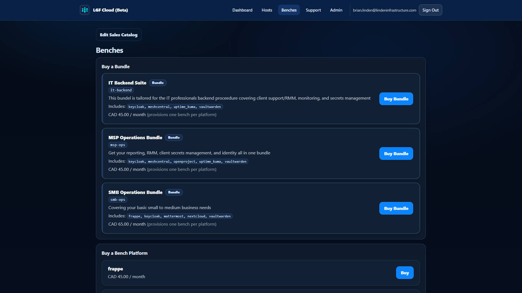
Task: Select the smb-ops slug tag
Action: click(118, 200)
